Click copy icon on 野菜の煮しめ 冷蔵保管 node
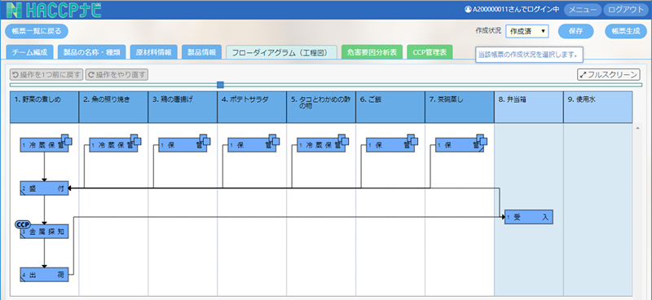 click(x=67, y=139)
